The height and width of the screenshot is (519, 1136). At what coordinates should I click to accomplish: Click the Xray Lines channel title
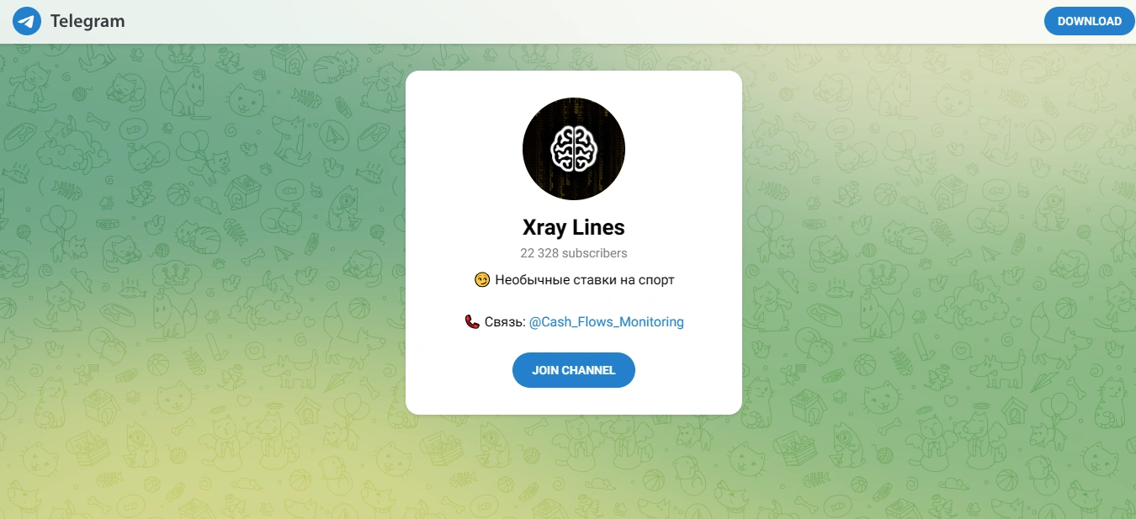pyautogui.click(x=574, y=227)
